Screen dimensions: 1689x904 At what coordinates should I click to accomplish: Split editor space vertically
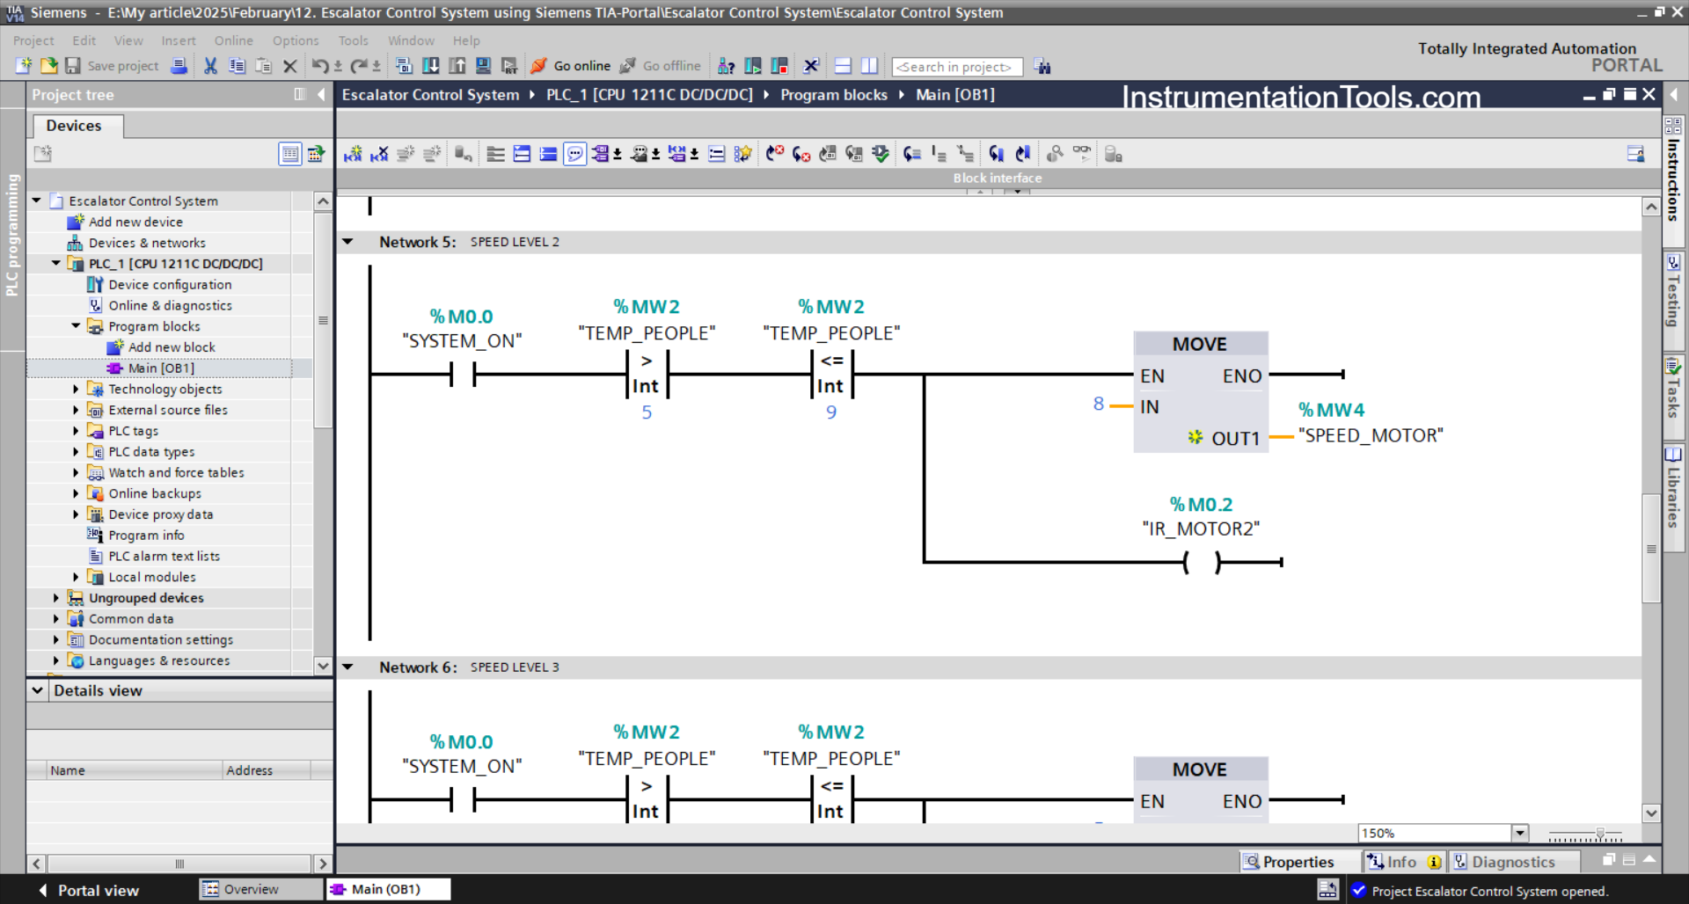tap(869, 66)
